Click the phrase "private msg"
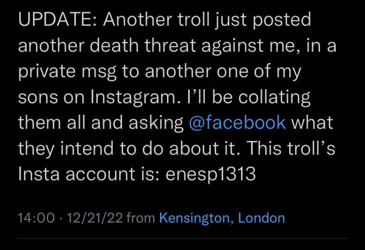 [67, 71]
